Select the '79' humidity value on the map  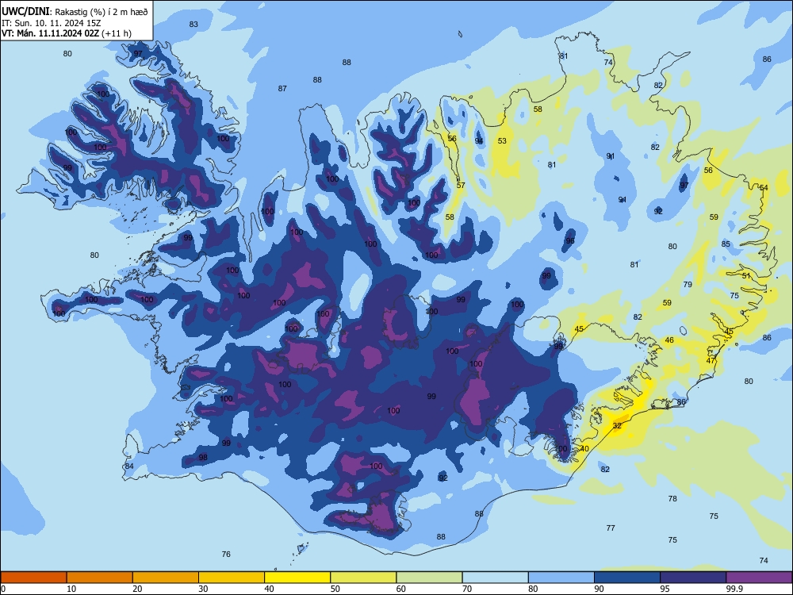[x=688, y=285]
